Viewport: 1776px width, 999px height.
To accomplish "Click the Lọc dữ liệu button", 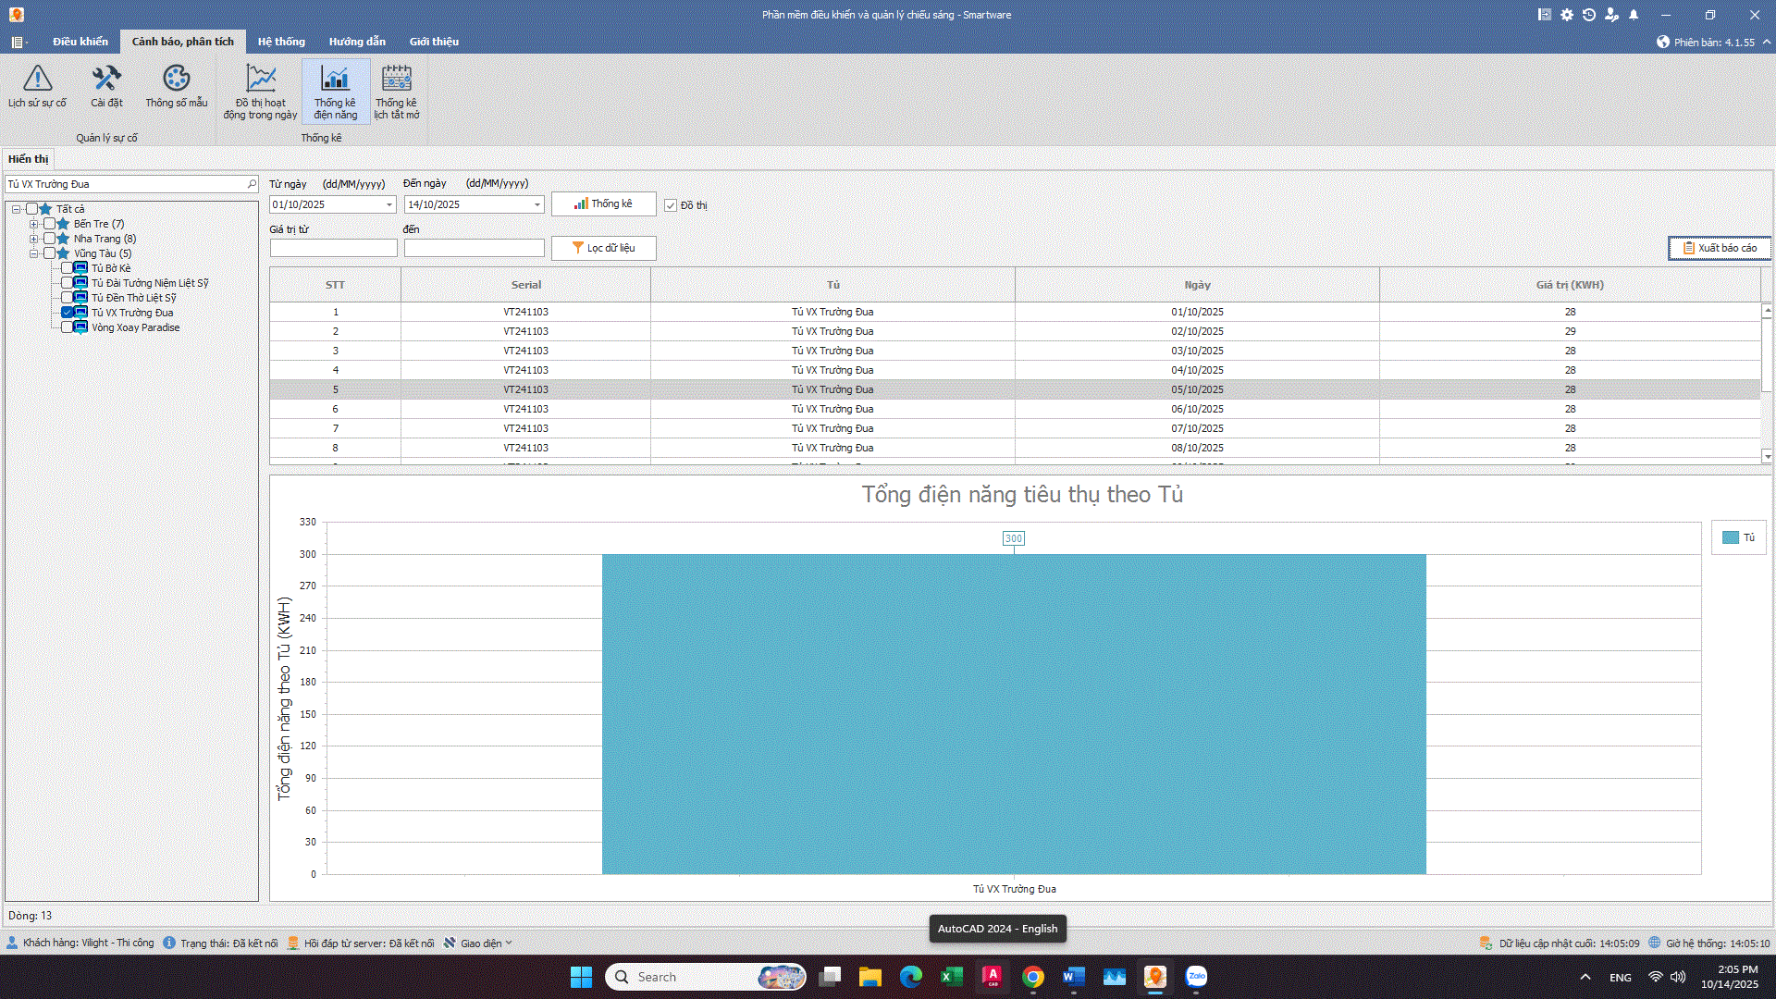I will point(603,248).
